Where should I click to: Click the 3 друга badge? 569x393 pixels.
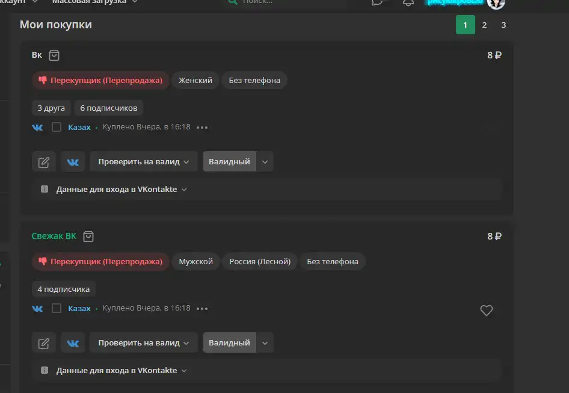coord(51,108)
